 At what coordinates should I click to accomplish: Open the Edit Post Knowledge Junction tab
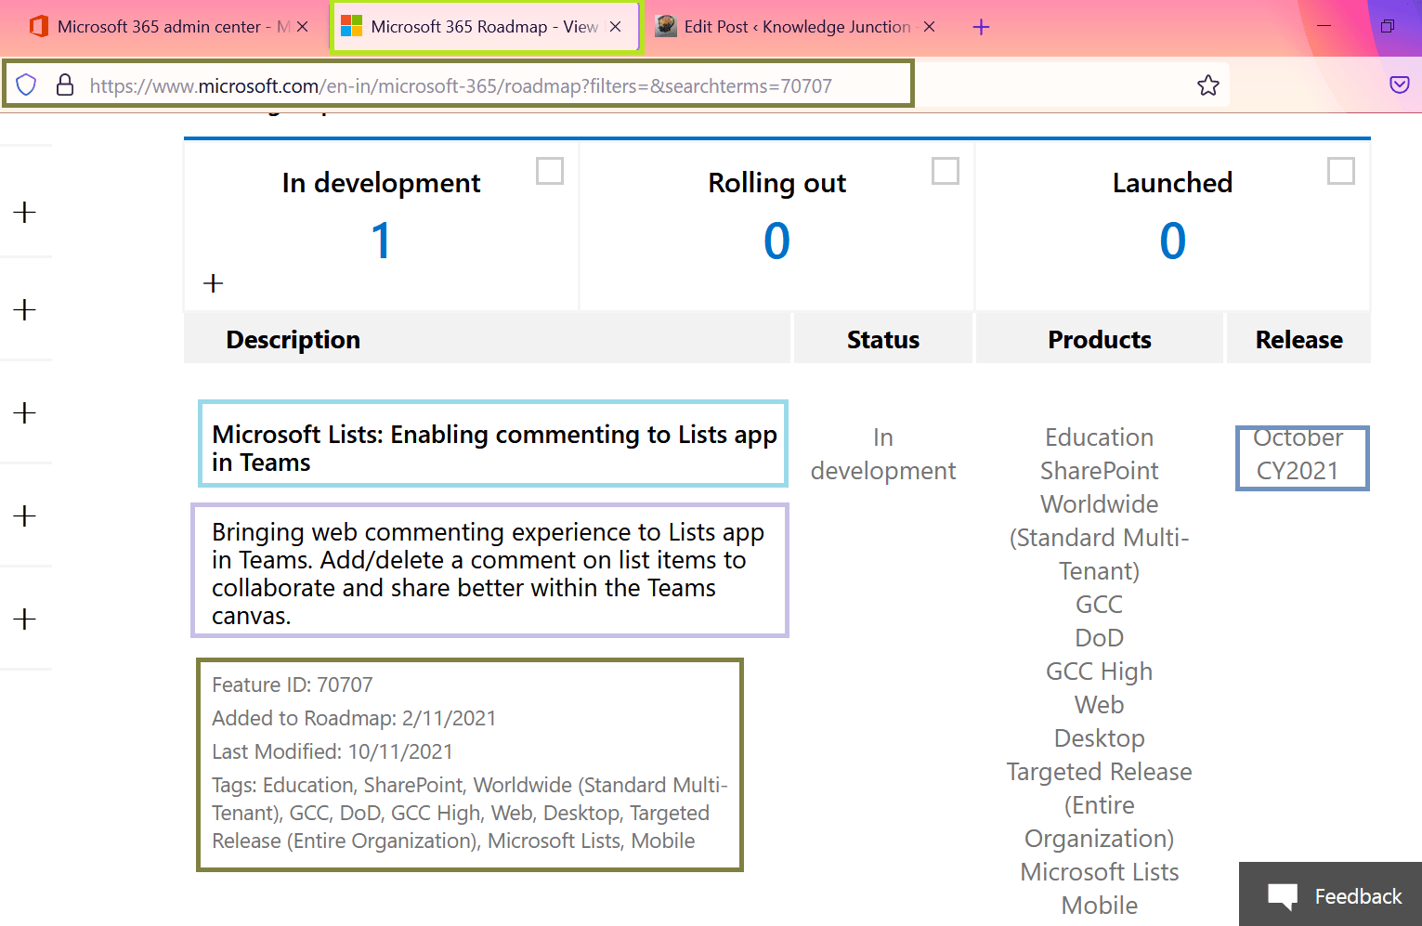point(796,27)
